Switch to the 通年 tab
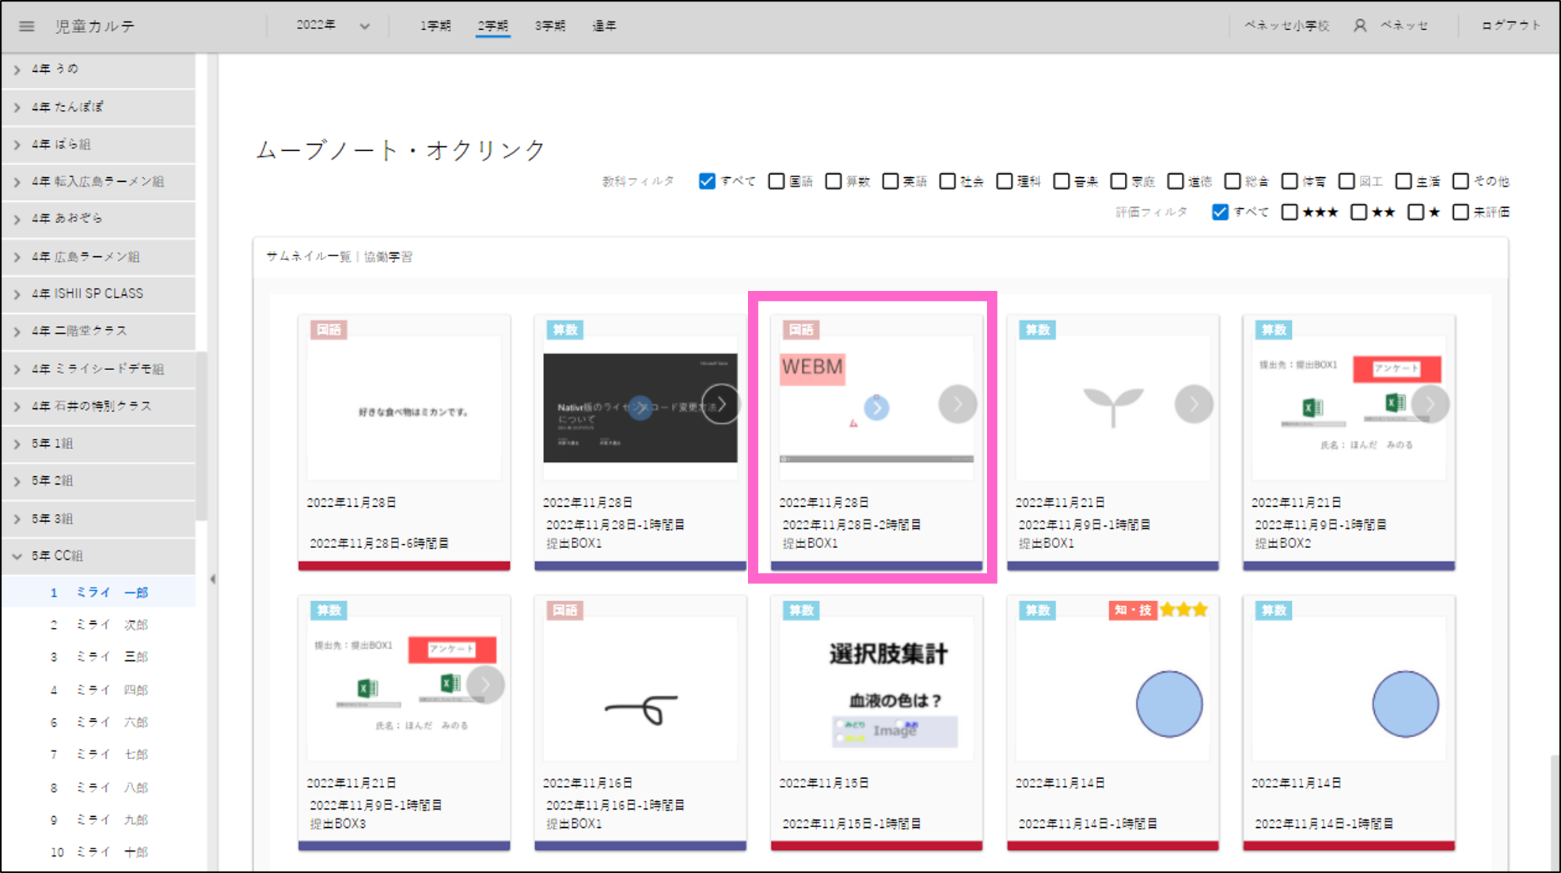The height and width of the screenshot is (873, 1561). pyautogui.click(x=605, y=26)
